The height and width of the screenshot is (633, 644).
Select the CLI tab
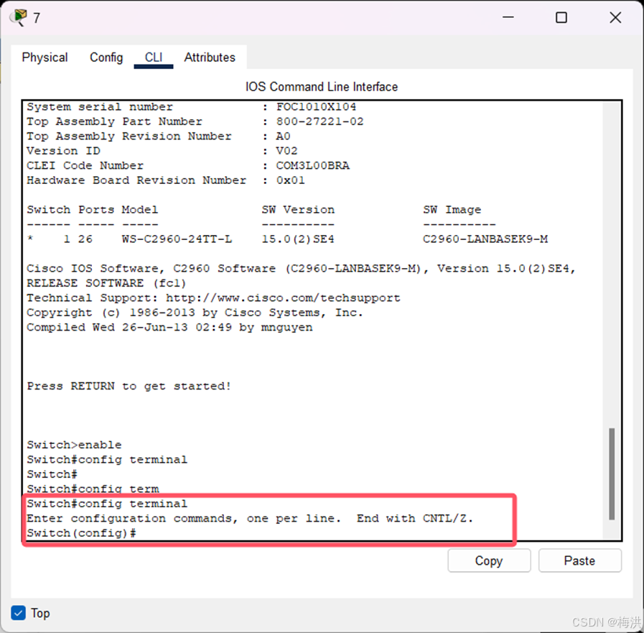point(154,57)
